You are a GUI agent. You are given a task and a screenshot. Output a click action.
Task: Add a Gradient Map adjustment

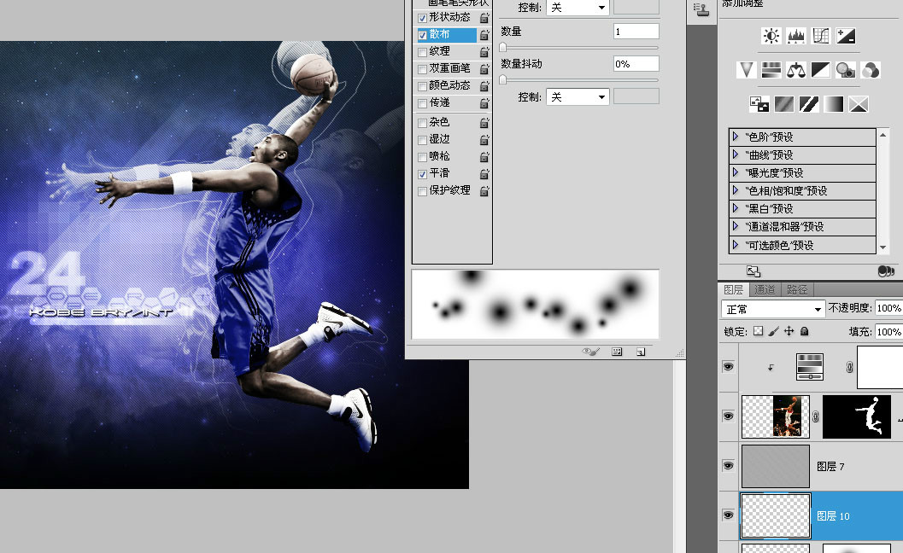[833, 104]
